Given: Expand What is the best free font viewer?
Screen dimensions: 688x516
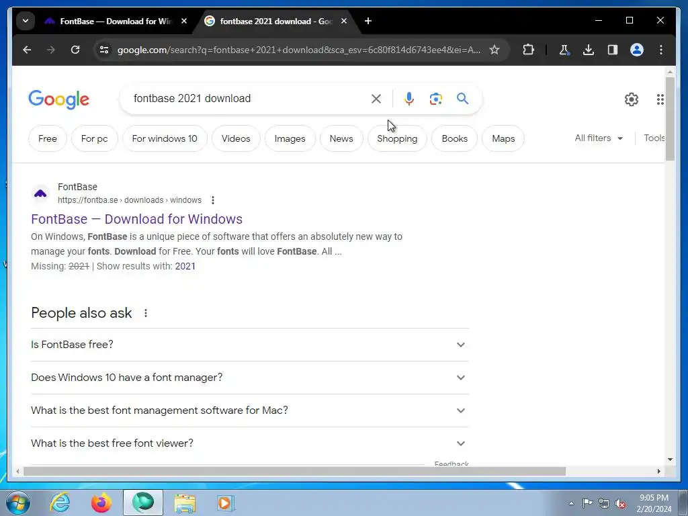Looking at the screenshot, I should [250, 443].
